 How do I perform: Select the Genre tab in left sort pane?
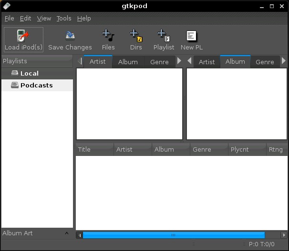point(159,62)
